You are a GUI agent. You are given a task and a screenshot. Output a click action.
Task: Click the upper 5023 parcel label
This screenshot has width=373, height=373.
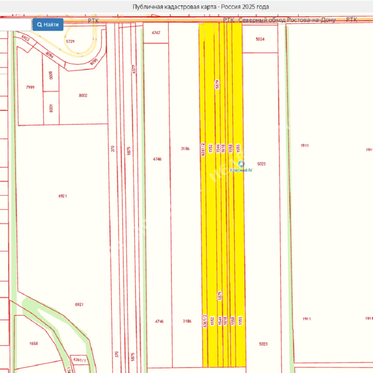[261, 164]
